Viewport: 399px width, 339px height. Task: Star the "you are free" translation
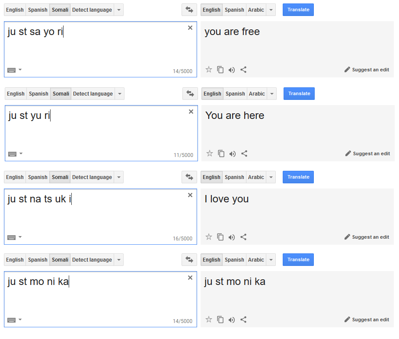pyautogui.click(x=208, y=69)
